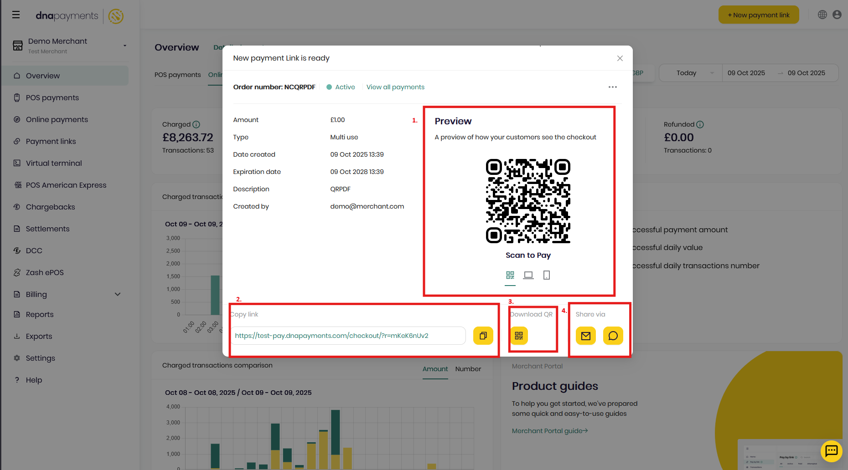Viewport: 848px width, 470px height.
Task: Select the payment link URL field
Action: [x=348, y=336]
